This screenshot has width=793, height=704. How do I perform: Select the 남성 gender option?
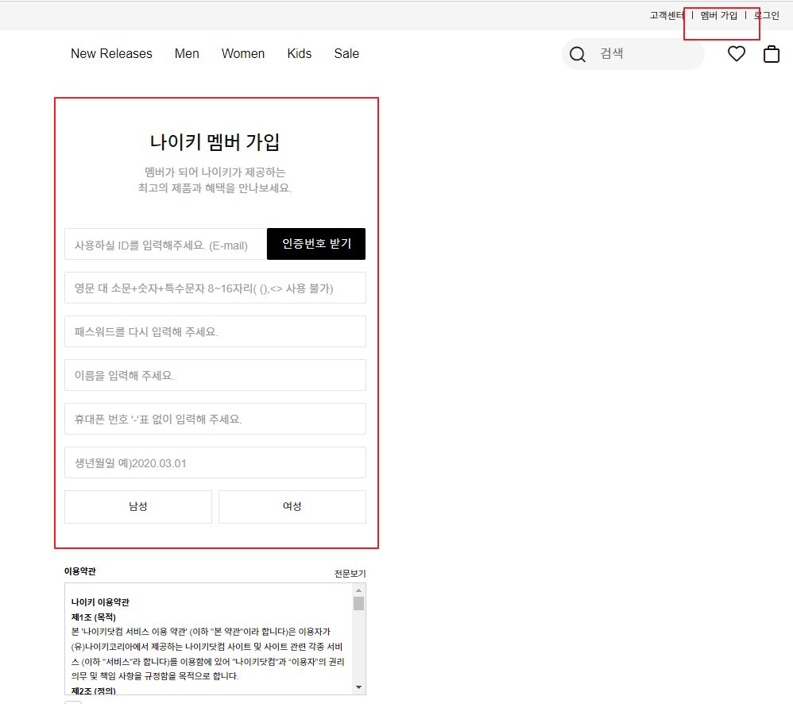click(138, 507)
